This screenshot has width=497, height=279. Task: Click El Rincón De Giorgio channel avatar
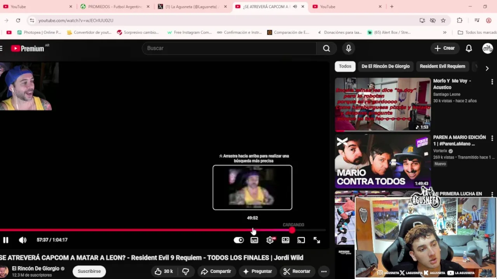[4, 271]
